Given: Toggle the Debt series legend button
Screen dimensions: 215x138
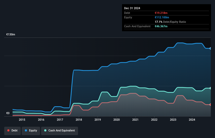Looking at the screenshot, I should click(x=12, y=131).
